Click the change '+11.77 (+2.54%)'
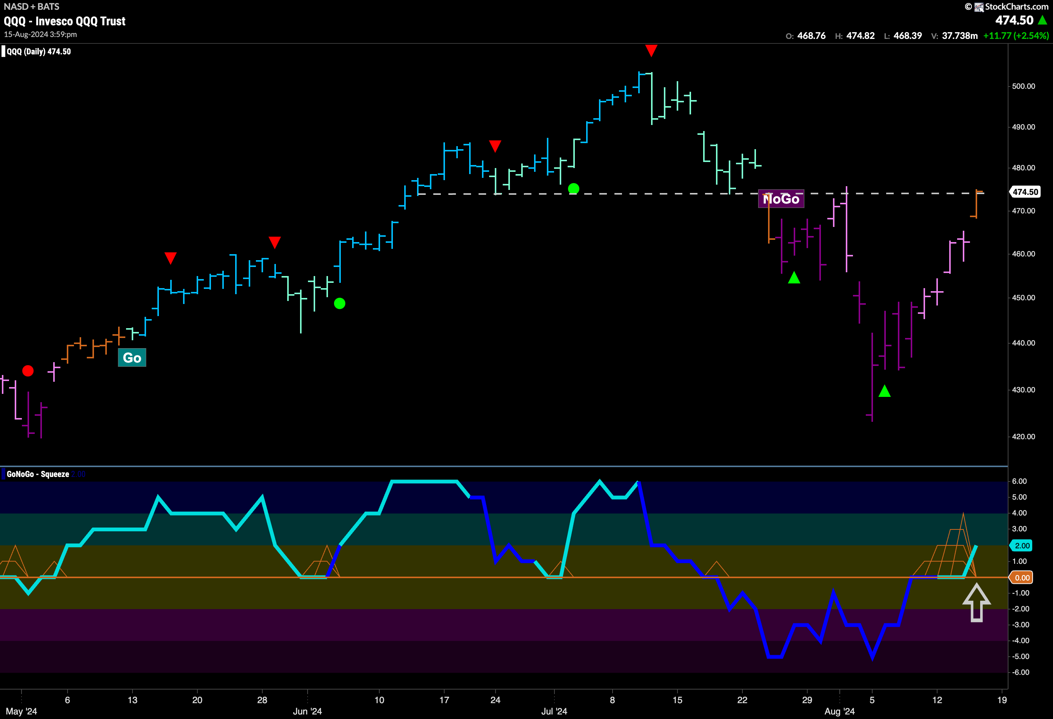 (1016, 35)
